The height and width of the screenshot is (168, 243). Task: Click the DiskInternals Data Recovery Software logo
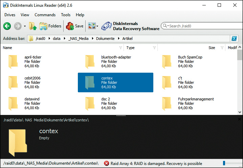130,26
